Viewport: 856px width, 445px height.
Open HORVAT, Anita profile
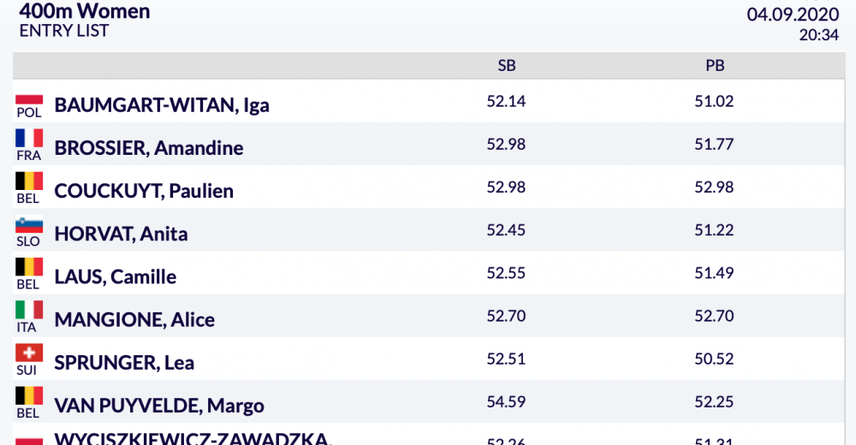click(121, 234)
